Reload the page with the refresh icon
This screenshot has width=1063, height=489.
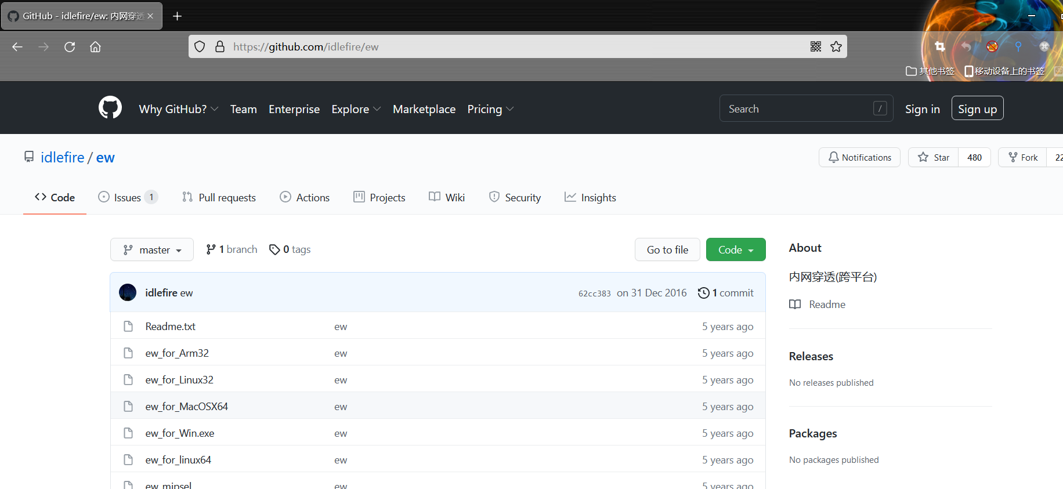pyautogui.click(x=70, y=47)
